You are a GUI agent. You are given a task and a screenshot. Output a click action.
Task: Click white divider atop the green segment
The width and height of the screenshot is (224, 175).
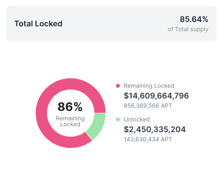point(100,113)
